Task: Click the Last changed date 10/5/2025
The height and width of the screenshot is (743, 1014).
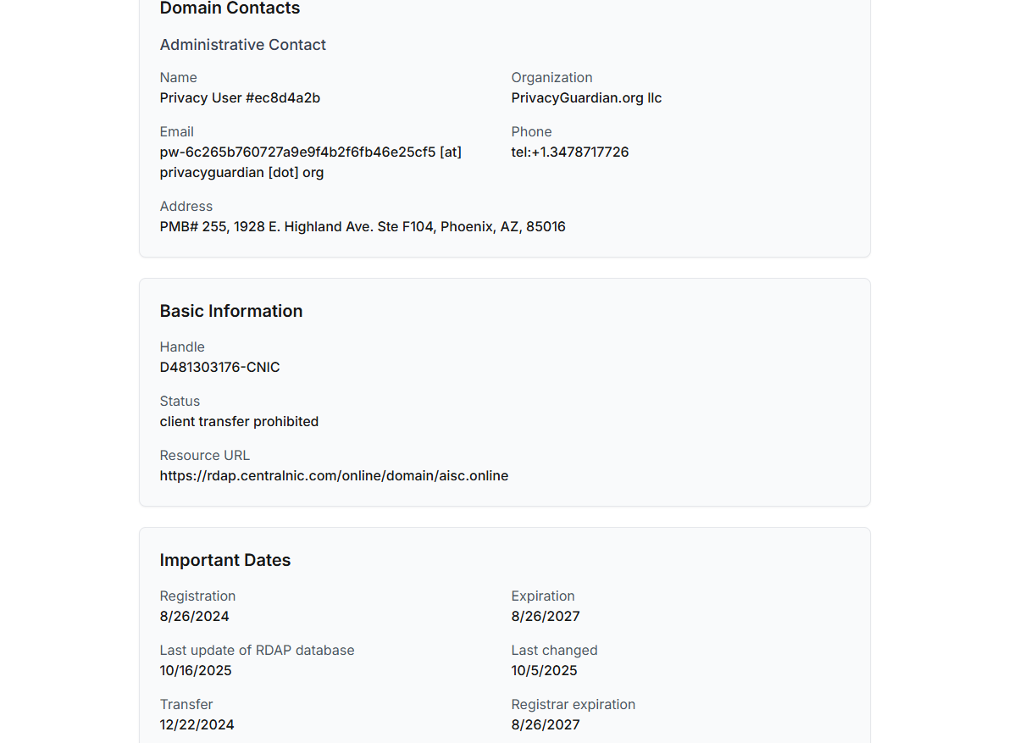Action: [x=544, y=671]
